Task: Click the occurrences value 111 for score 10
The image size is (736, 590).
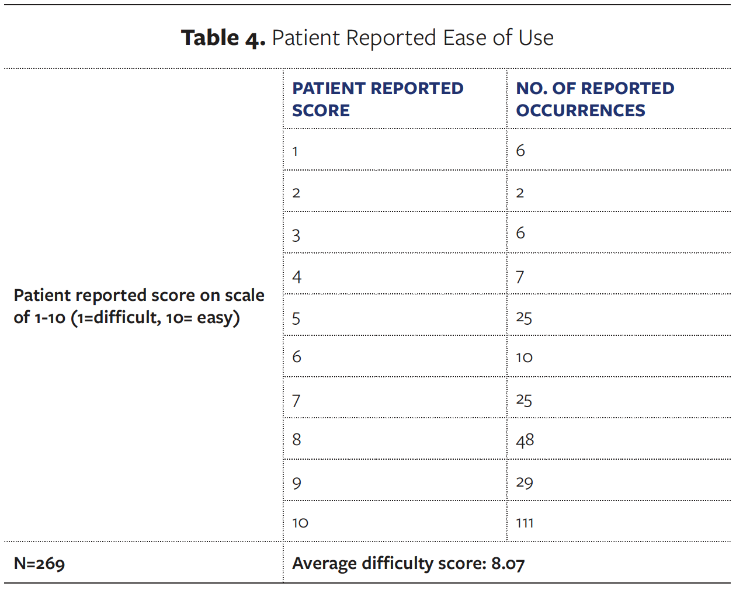Action: [525, 523]
